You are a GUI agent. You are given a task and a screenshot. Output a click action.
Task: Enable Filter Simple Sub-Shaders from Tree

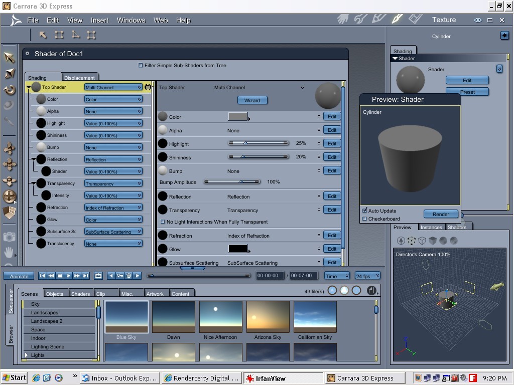tap(141, 65)
